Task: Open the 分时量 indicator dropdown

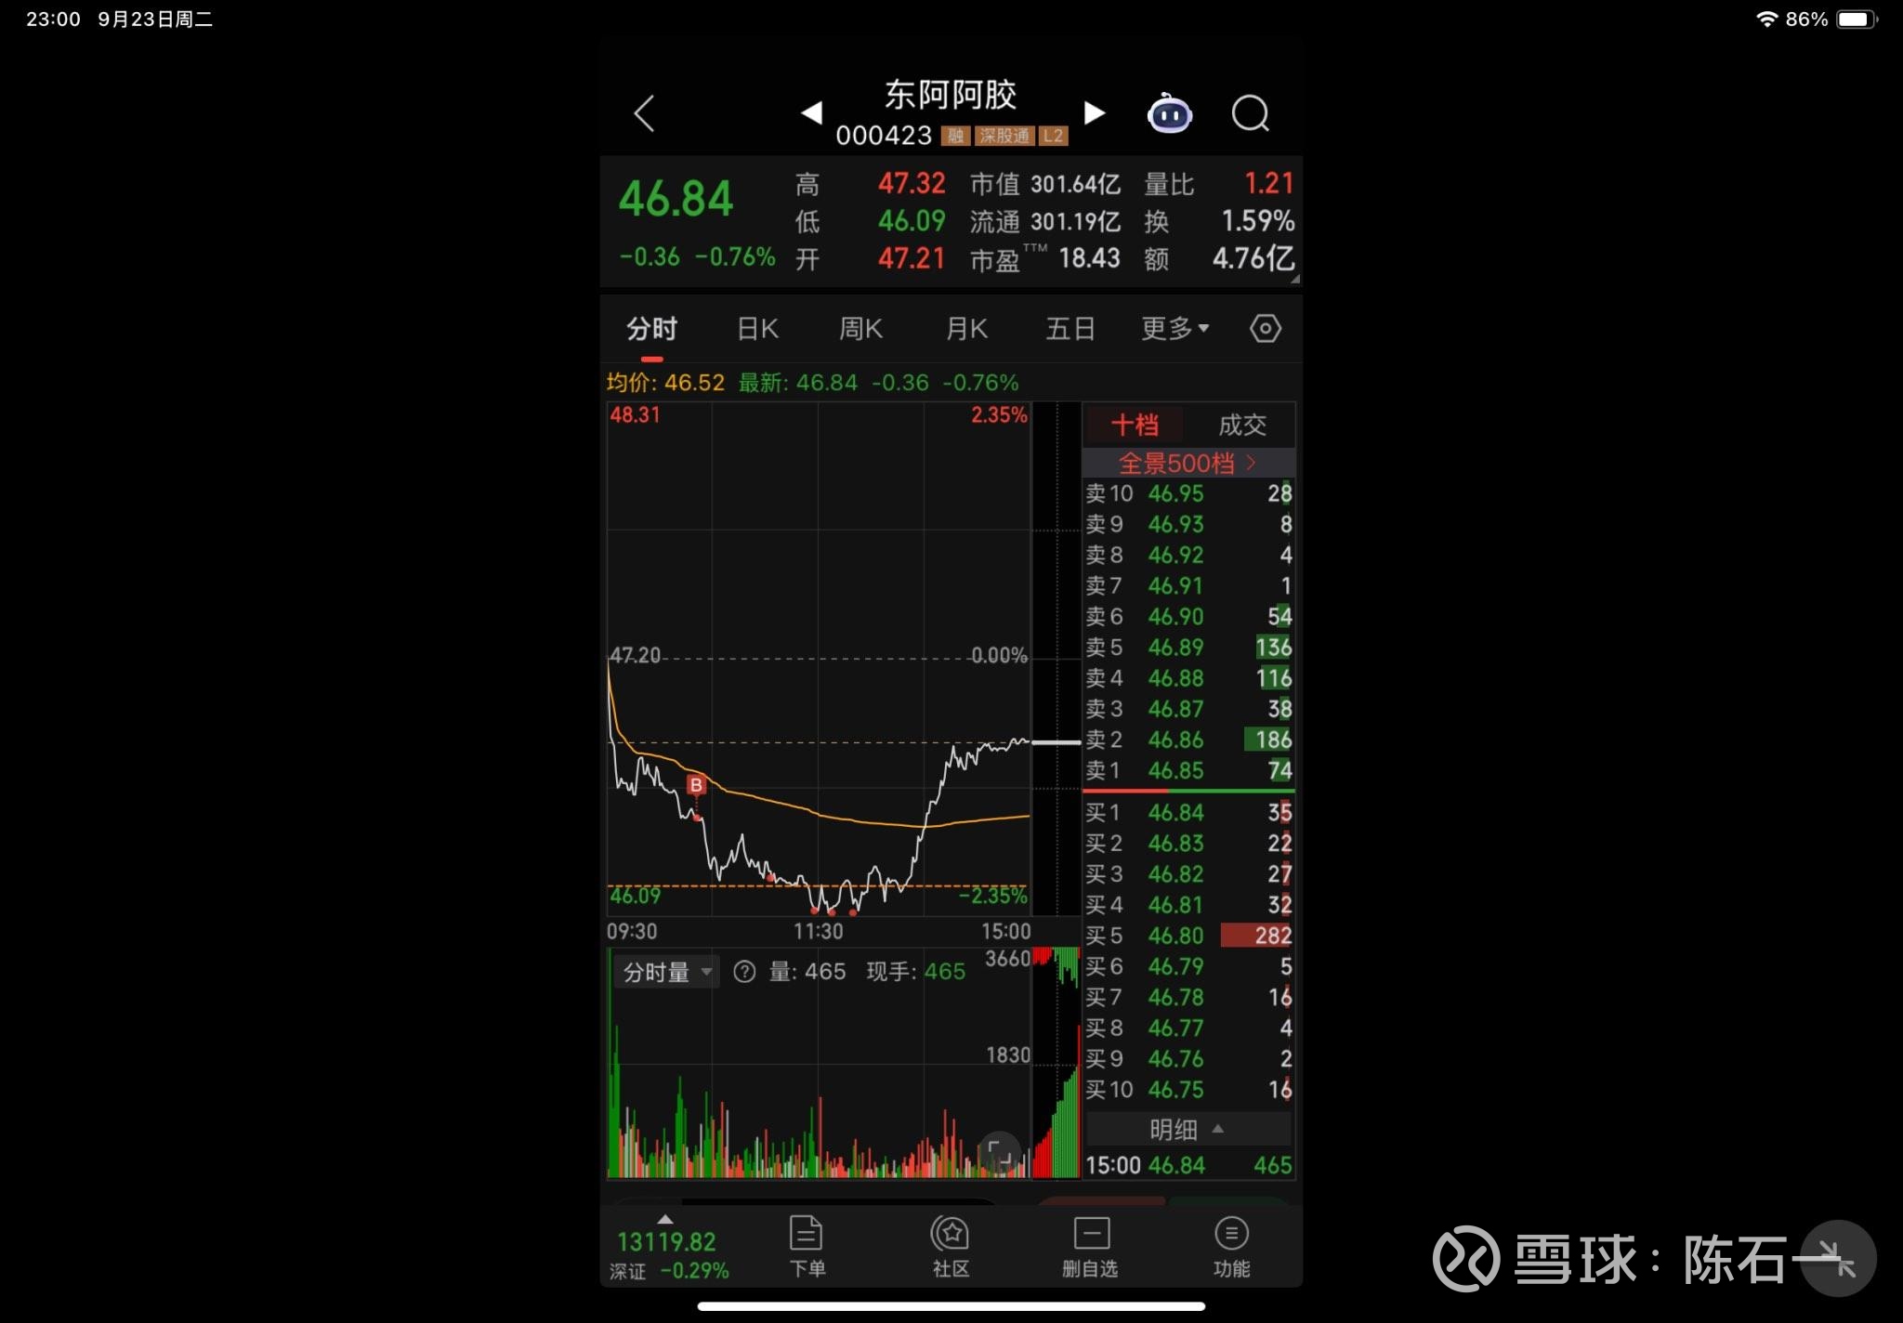Action: 666,973
